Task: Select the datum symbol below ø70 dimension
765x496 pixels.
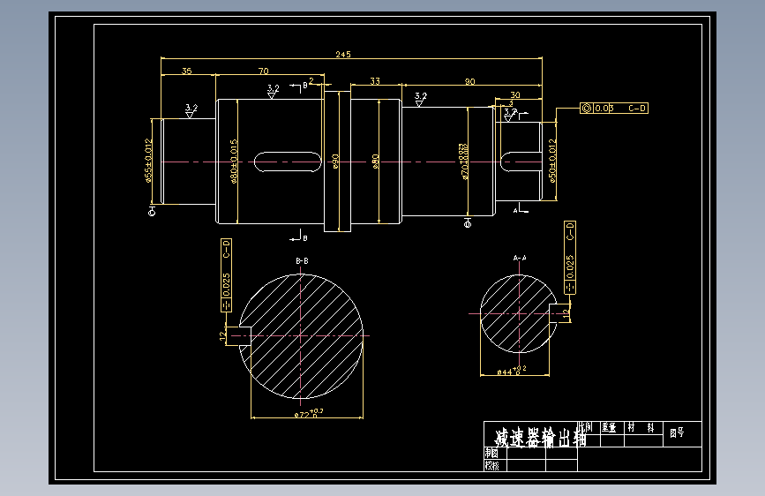Action: click(468, 223)
